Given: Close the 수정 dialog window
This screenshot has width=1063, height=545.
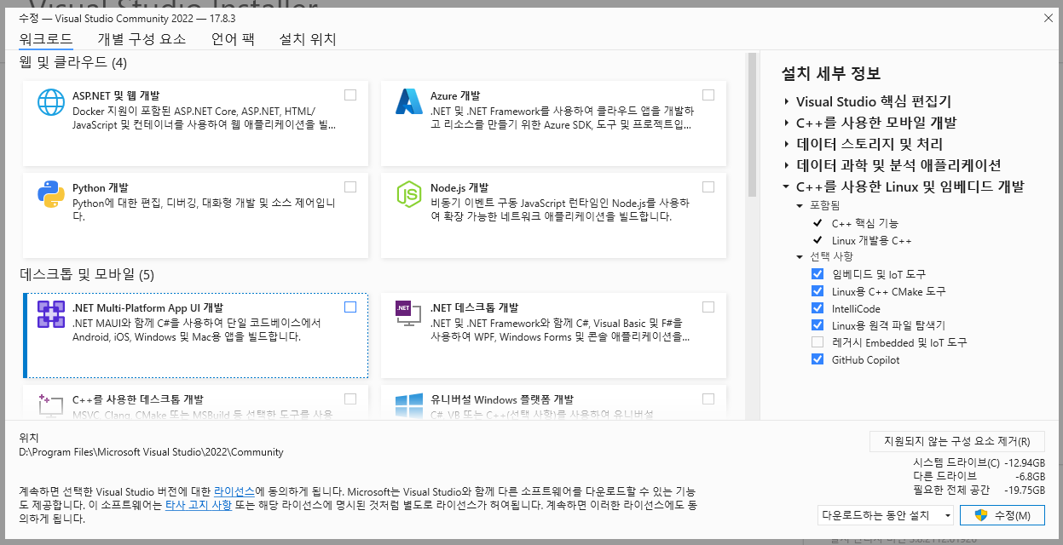Looking at the screenshot, I should tap(1048, 17).
